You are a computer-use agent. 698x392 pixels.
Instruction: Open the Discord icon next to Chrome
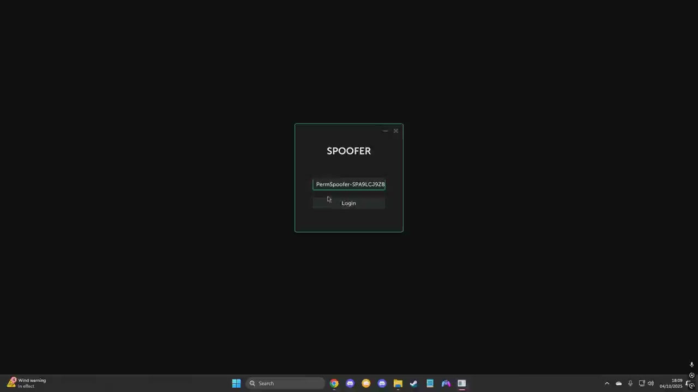coord(350,383)
